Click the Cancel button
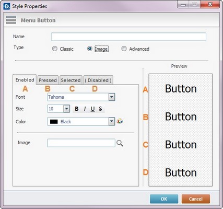This screenshot has height=209, width=223. point(196,199)
